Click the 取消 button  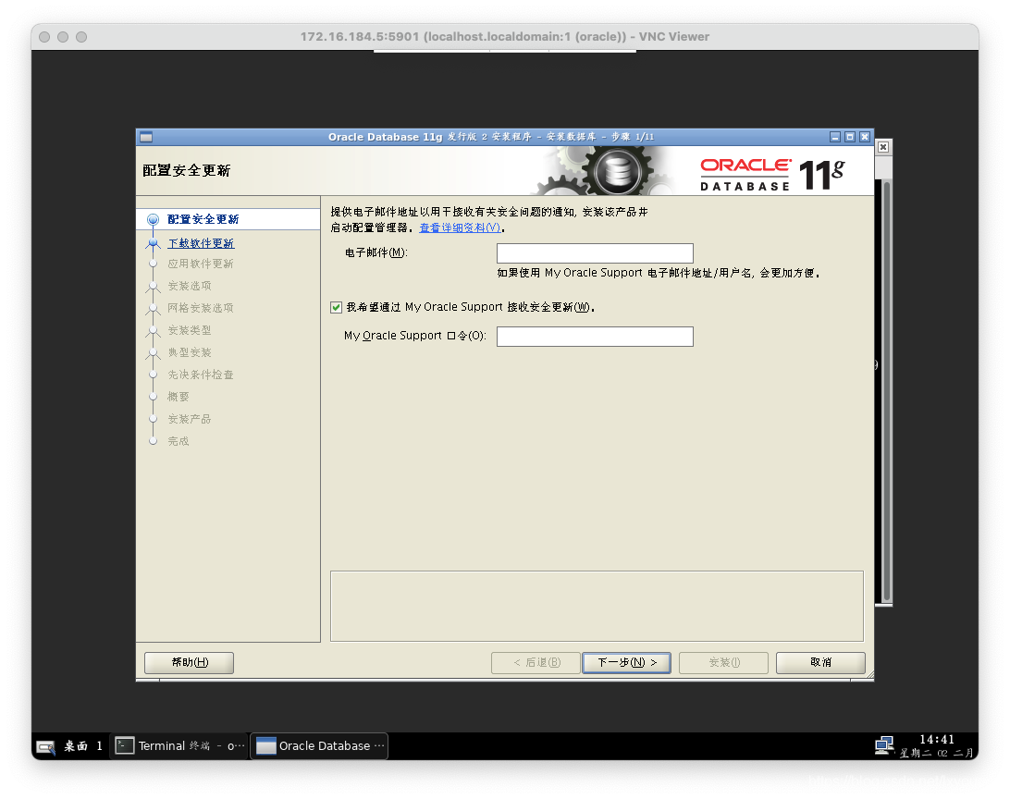820,662
